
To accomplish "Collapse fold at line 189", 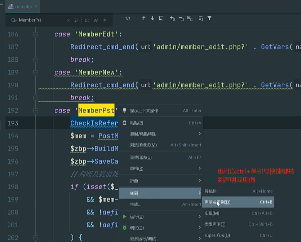I will coord(36,72).
